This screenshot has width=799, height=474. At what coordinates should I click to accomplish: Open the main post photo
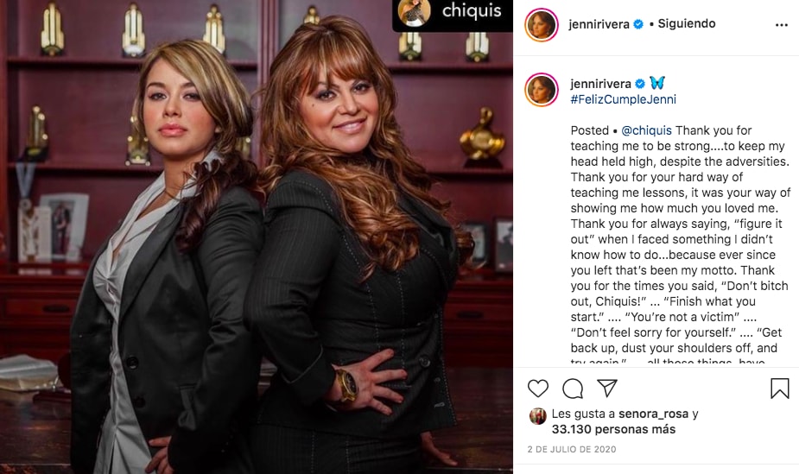257,237
